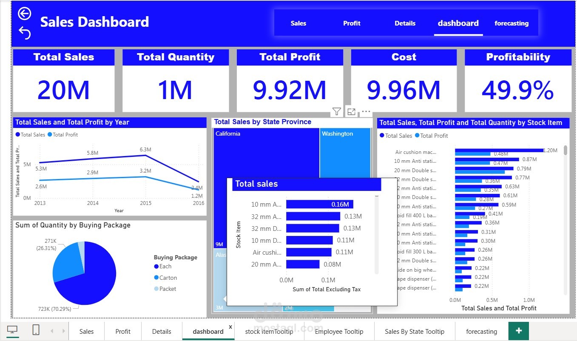This screenshot has width=577, height=341.
Task: Switch to the Details page tab
Action: point(162,332)
